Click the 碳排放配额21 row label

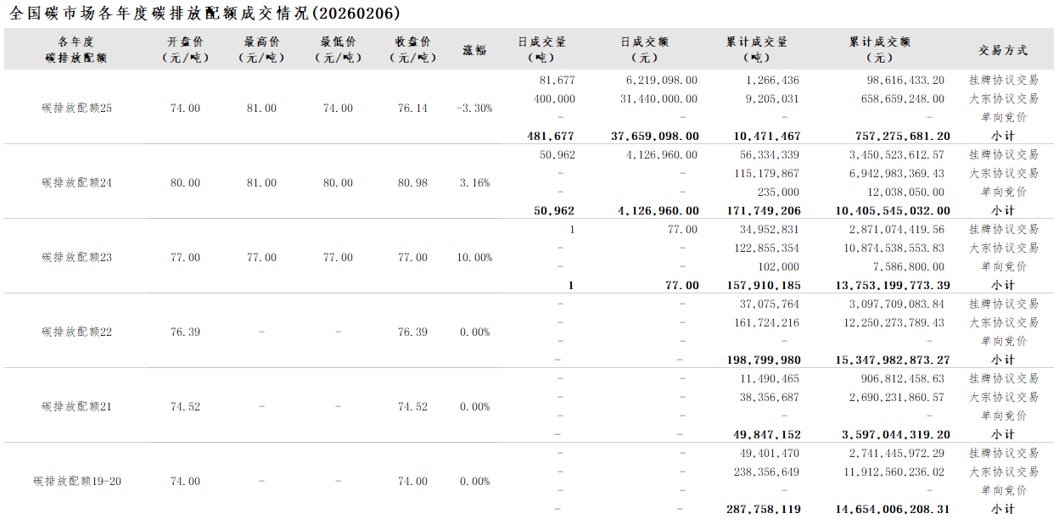(x=76, y=407)
